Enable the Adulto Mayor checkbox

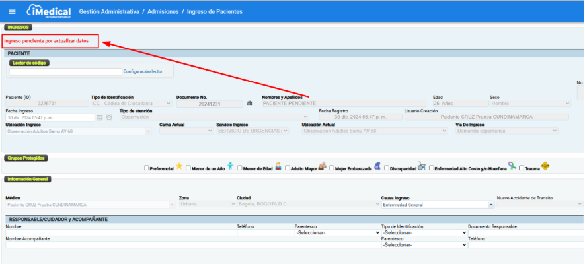pos(288,168)
